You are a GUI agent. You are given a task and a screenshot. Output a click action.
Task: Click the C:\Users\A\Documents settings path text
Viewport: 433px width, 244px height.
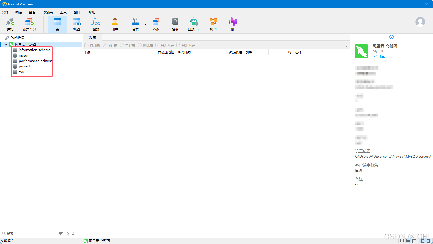click(x=393, y=157)
